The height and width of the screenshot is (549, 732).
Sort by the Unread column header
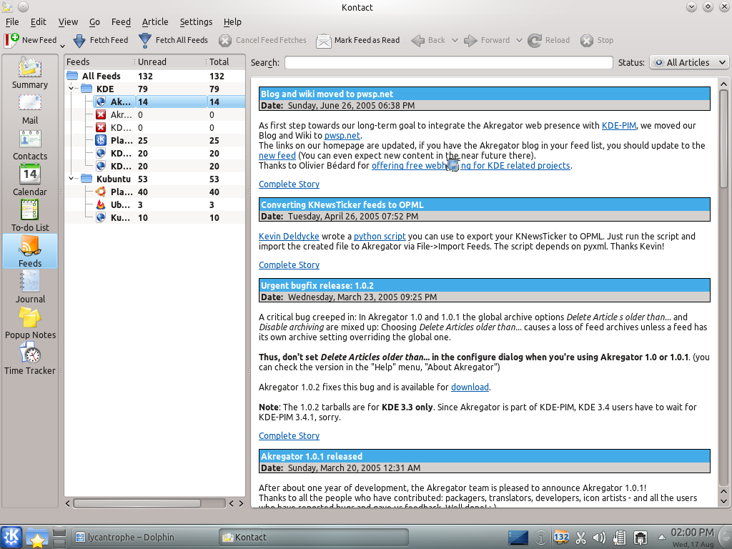170,61
